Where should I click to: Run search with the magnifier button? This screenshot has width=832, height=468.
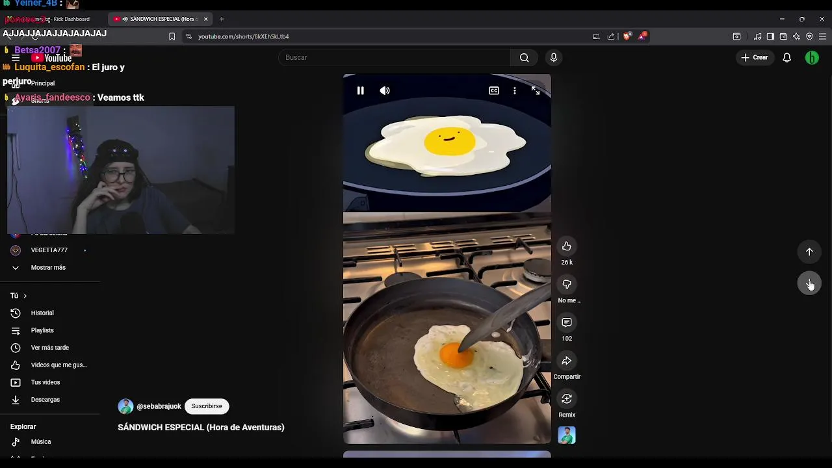coord(524,57)
